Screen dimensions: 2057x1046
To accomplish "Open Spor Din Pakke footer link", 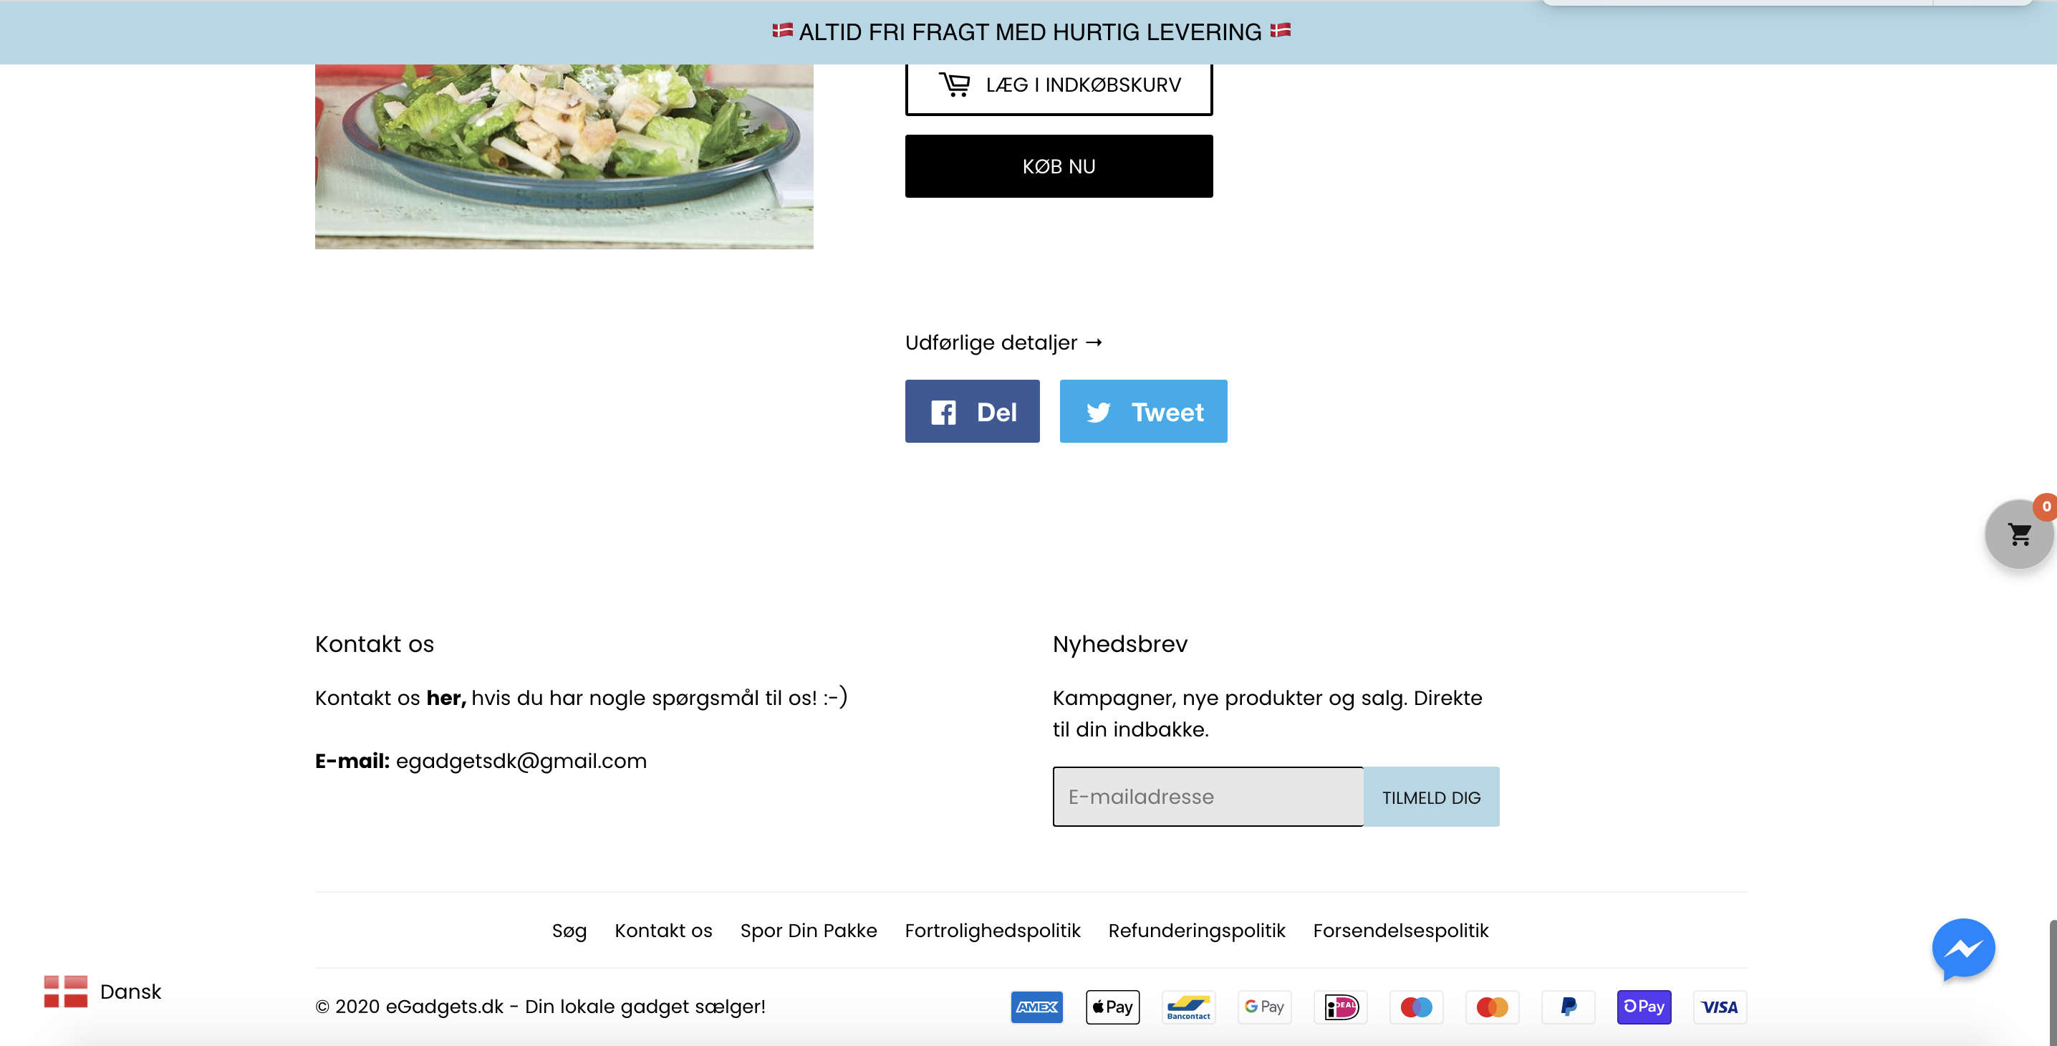I will [808, 930].
